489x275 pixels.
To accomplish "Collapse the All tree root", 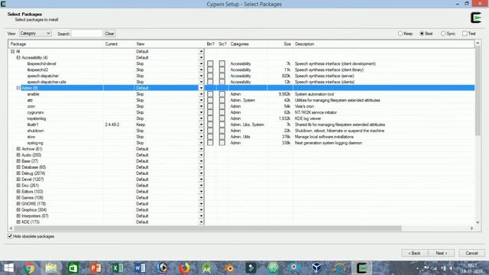I will tap(13, 51).
